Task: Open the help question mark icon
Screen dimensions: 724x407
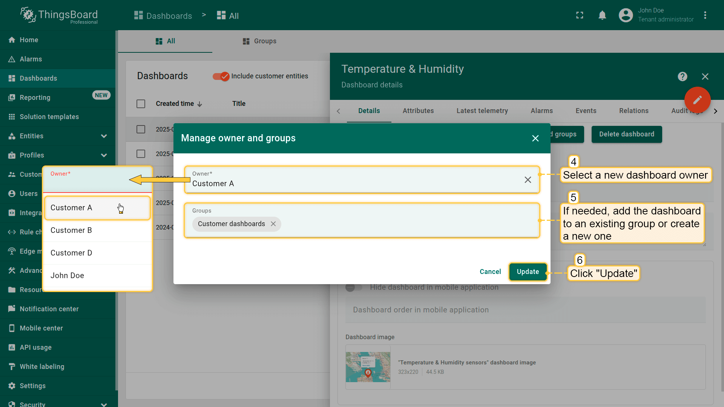Action: pyautogui.click(x=682, y=77)
